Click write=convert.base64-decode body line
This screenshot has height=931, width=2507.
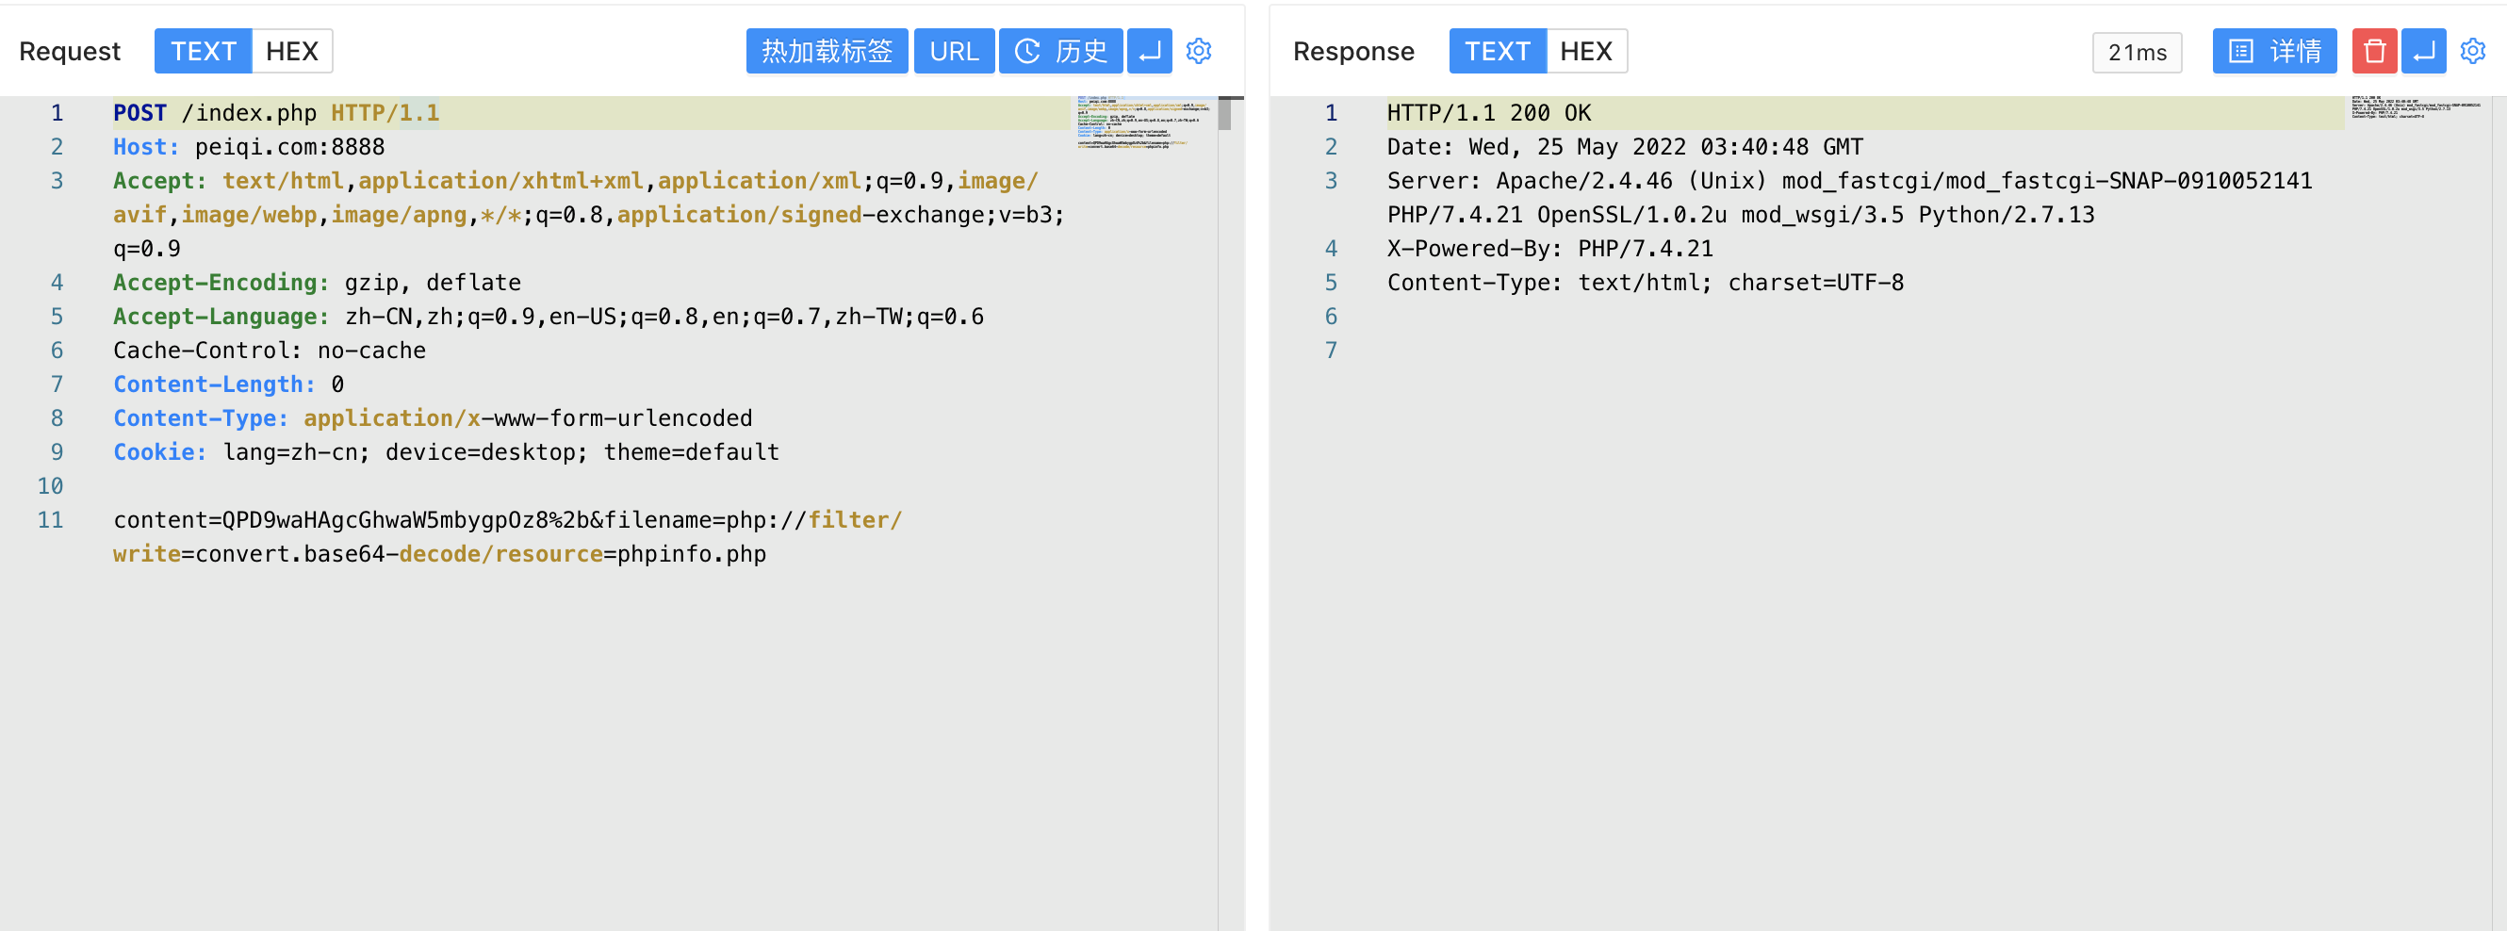(x=440, y=553)
